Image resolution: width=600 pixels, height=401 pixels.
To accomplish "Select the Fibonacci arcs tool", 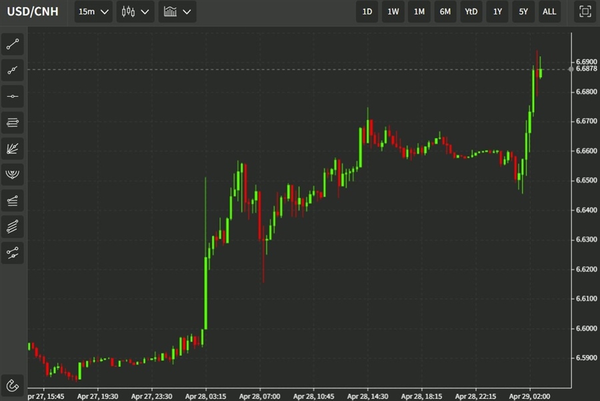I will coord(12,175).
